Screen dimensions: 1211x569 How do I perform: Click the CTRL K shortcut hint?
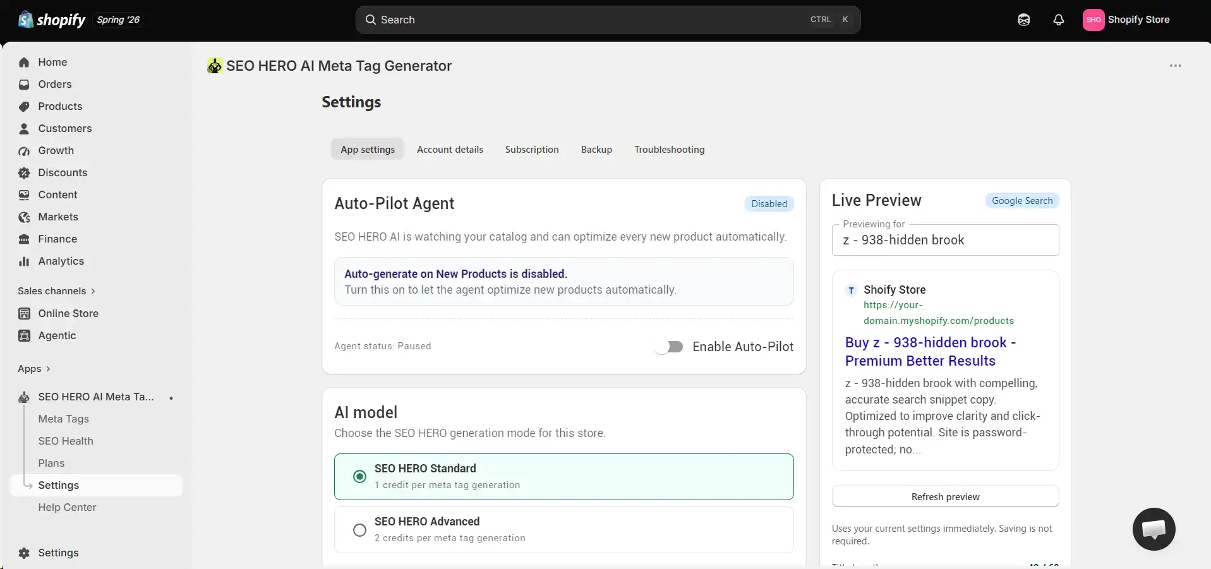[x=830, y=20]
